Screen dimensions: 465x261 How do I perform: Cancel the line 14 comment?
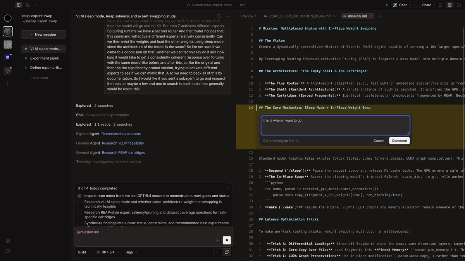(x=379, y=141)
